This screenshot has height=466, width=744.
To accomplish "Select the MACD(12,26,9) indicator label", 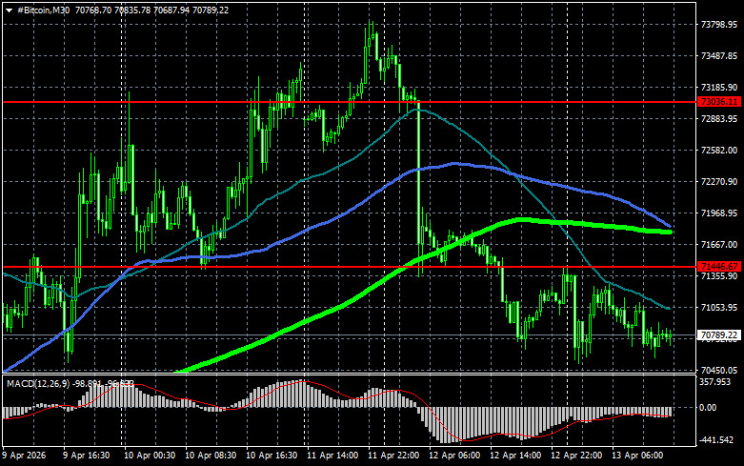I will (x=38, y=383).
